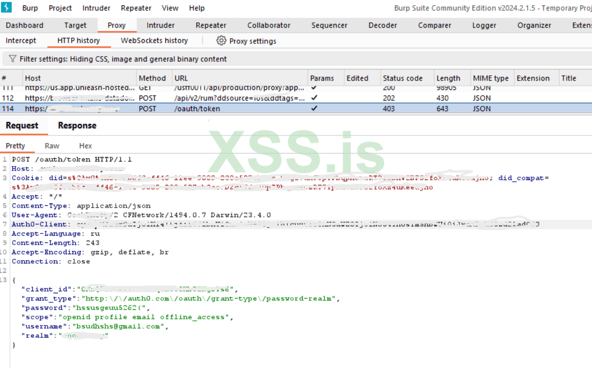
Task: Sort by the Edited column header
Action: click(x=362, y=78)
